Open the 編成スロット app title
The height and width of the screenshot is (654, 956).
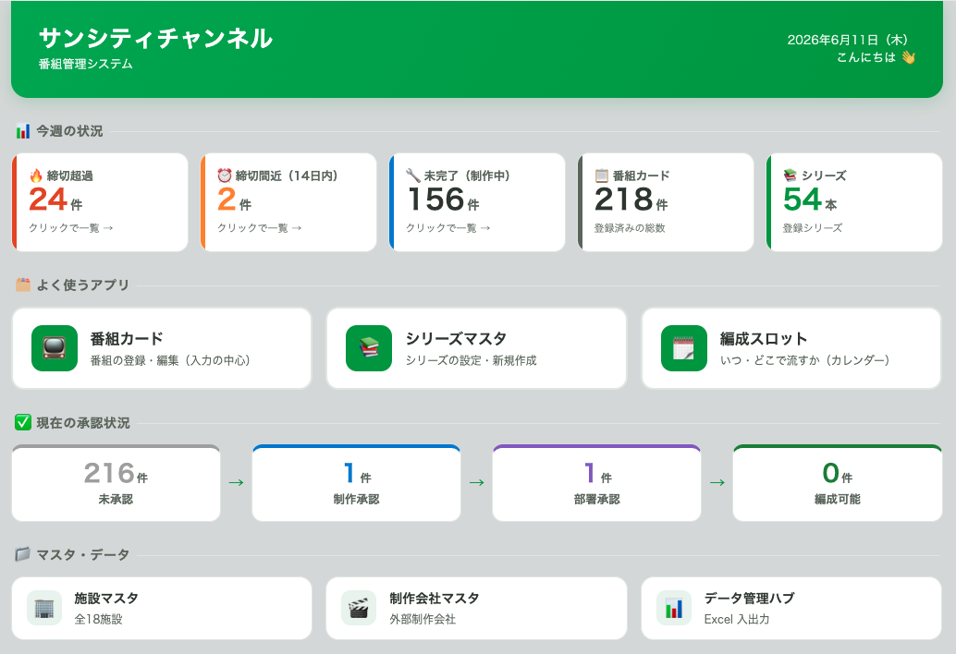point(764,339)
